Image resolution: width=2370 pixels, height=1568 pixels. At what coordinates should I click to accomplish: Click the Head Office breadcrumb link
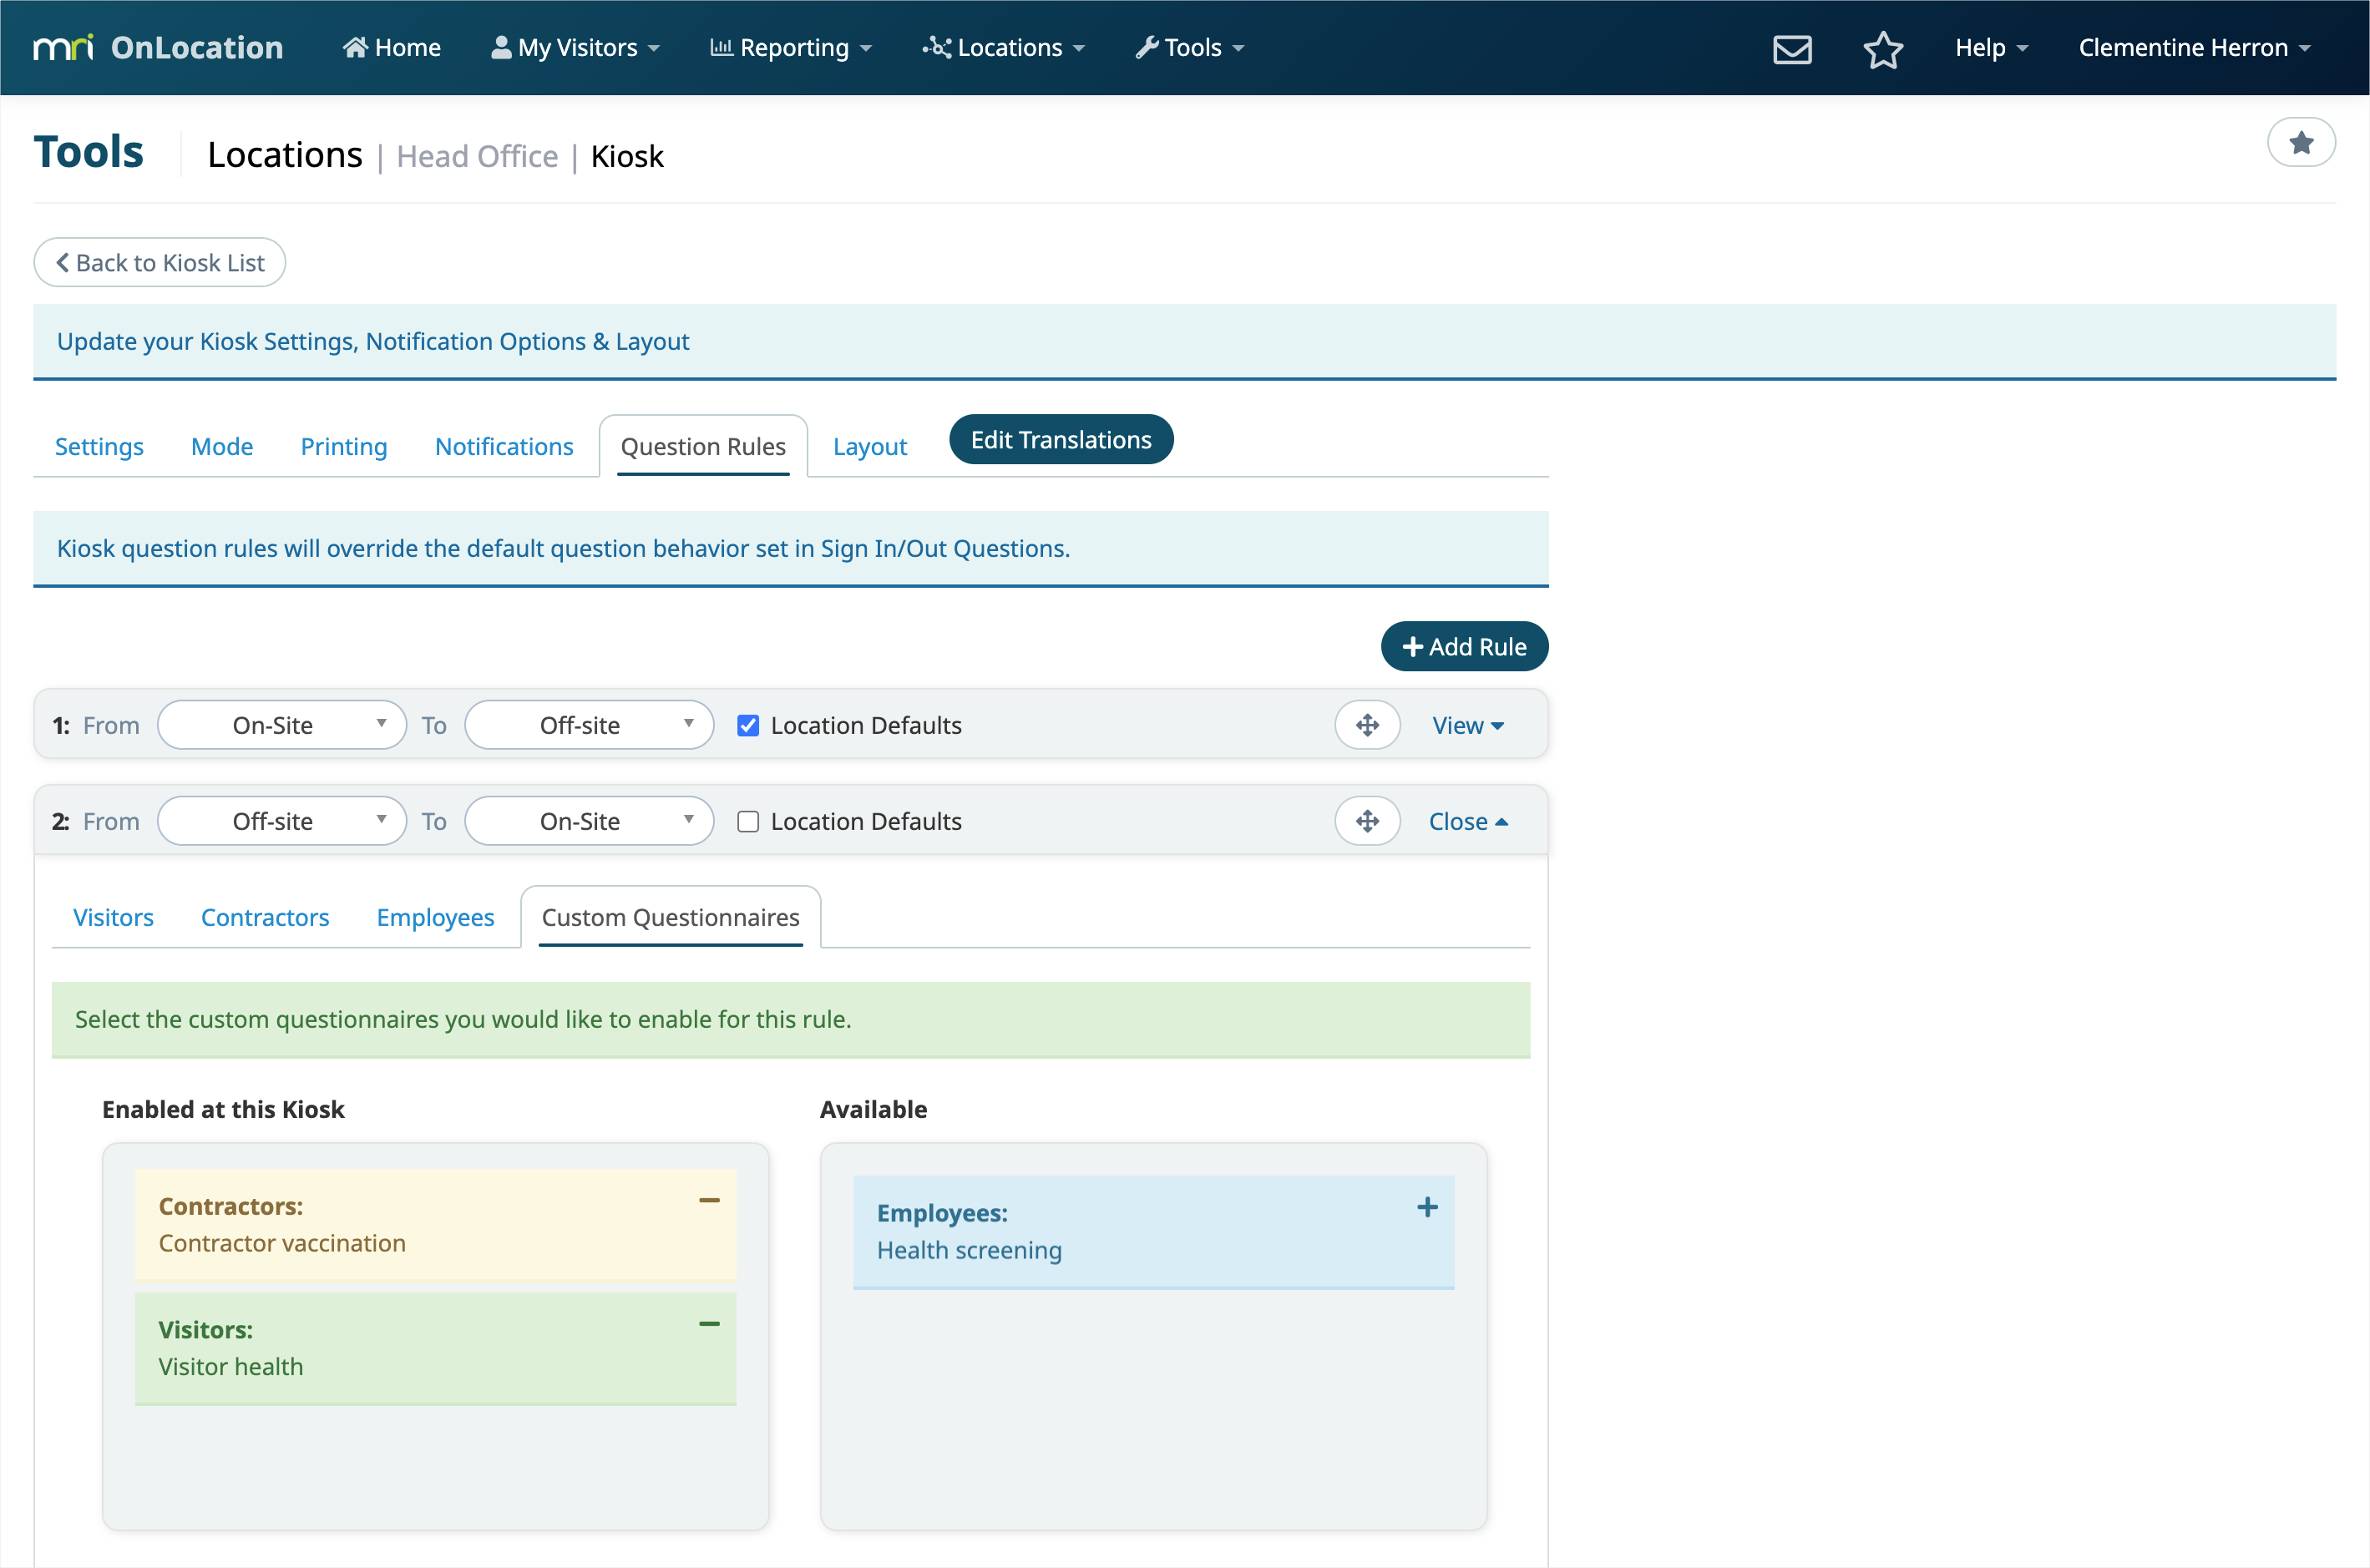tap(477, 156)
